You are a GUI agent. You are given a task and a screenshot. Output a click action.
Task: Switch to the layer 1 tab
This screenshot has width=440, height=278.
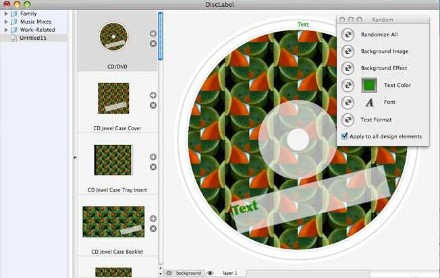[225, 273]
